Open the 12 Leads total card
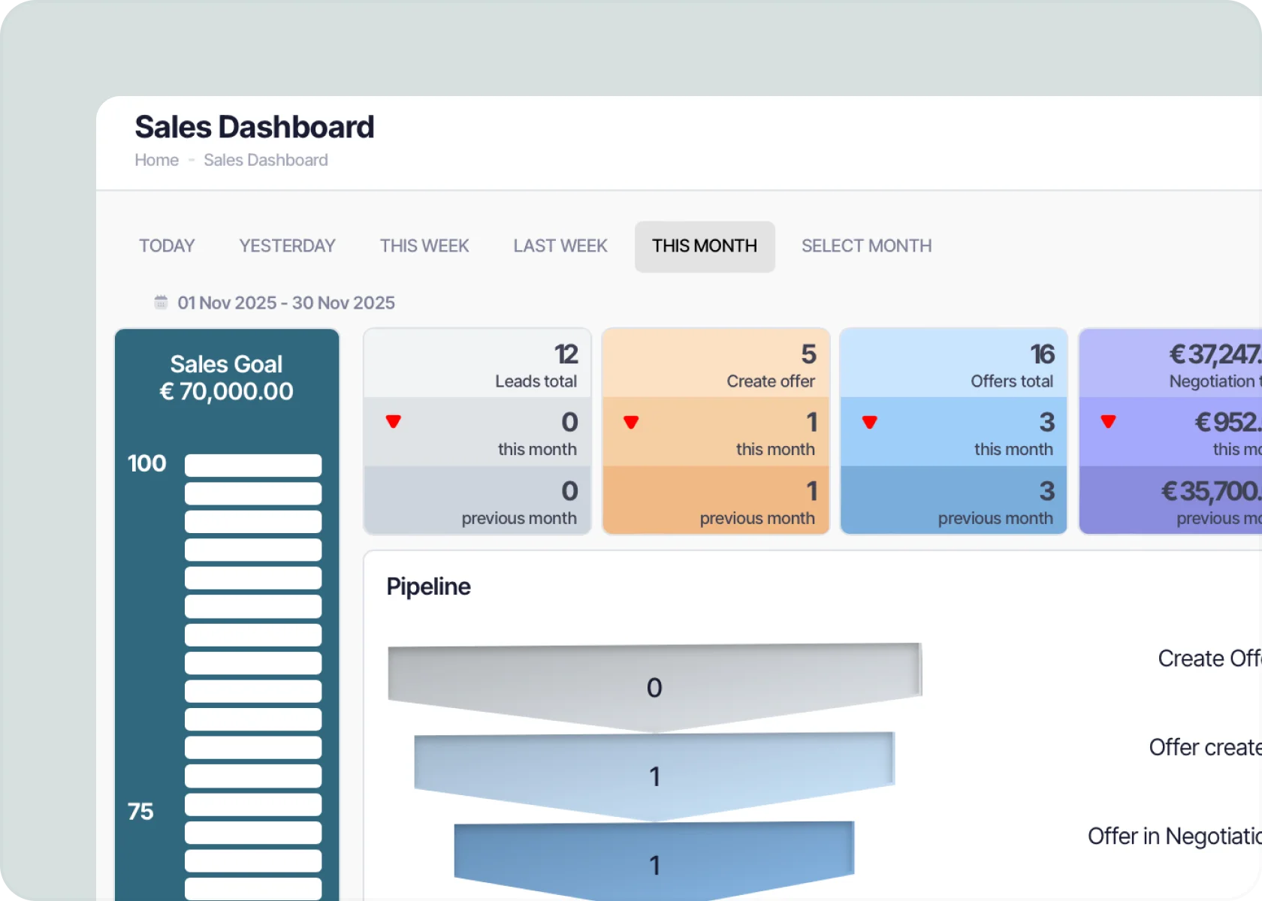1262x901 pixels. [x=477, y=431]
